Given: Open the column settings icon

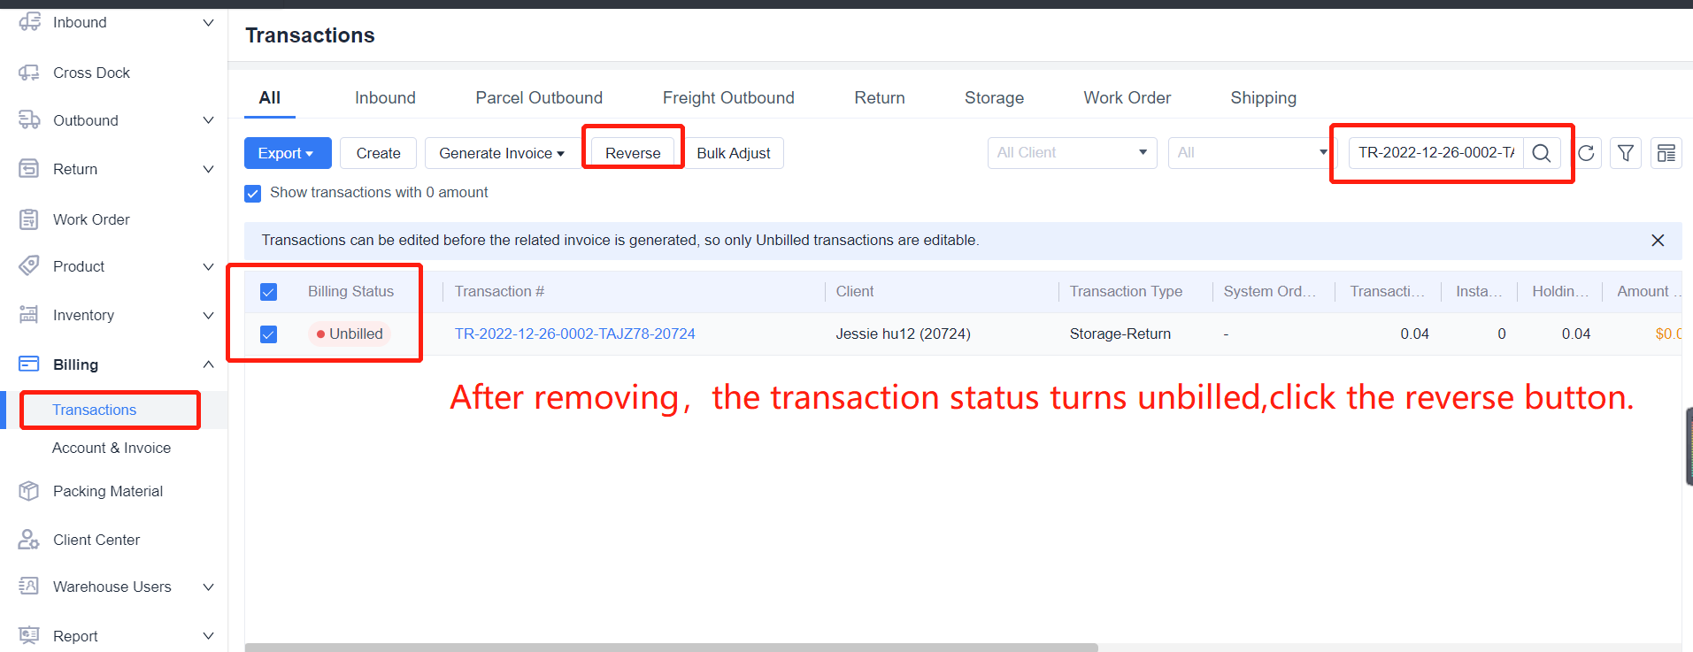Looking at the screenshot, I should click(1666, 153).
